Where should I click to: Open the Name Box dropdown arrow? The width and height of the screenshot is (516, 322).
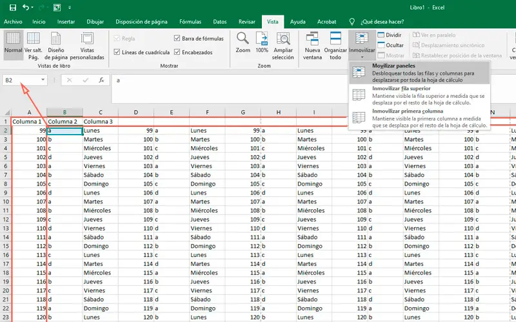[43, 80]
